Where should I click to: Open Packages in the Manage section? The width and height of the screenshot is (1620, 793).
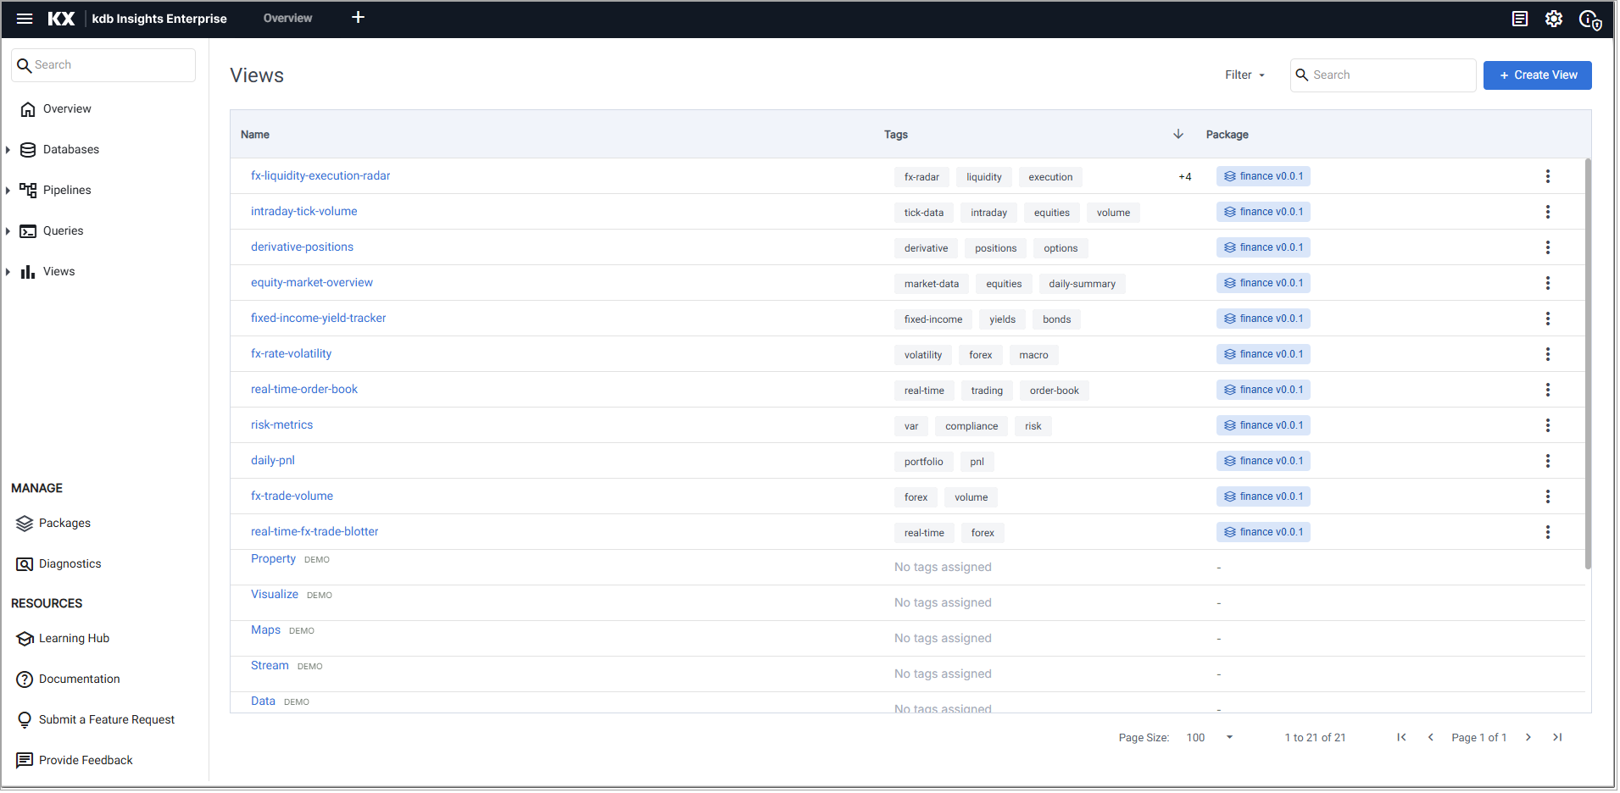64,524
